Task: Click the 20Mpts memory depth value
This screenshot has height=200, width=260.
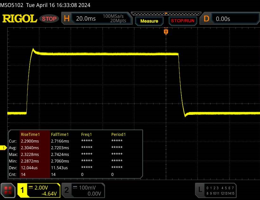Action: click(118, 21)
